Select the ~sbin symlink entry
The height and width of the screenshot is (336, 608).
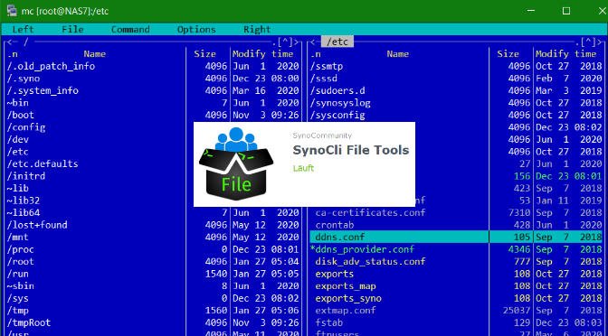20,285
